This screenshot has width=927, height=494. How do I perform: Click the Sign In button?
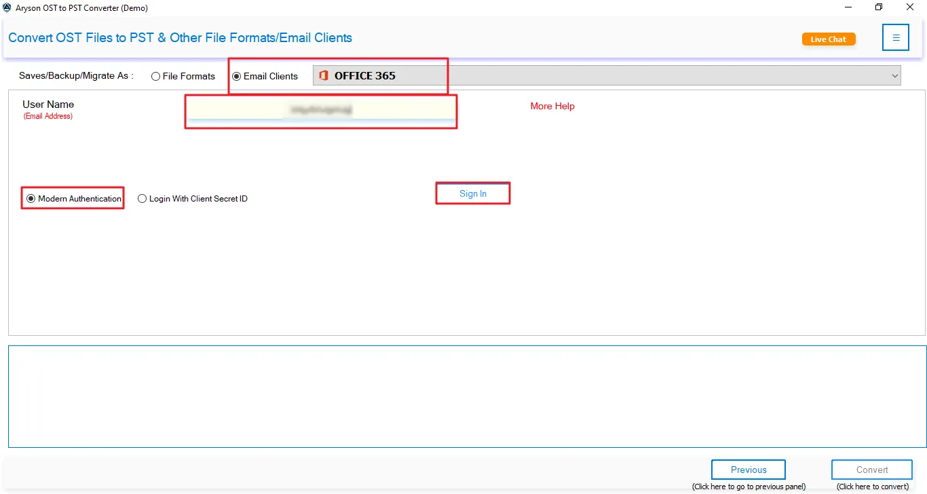coord(472,193)
